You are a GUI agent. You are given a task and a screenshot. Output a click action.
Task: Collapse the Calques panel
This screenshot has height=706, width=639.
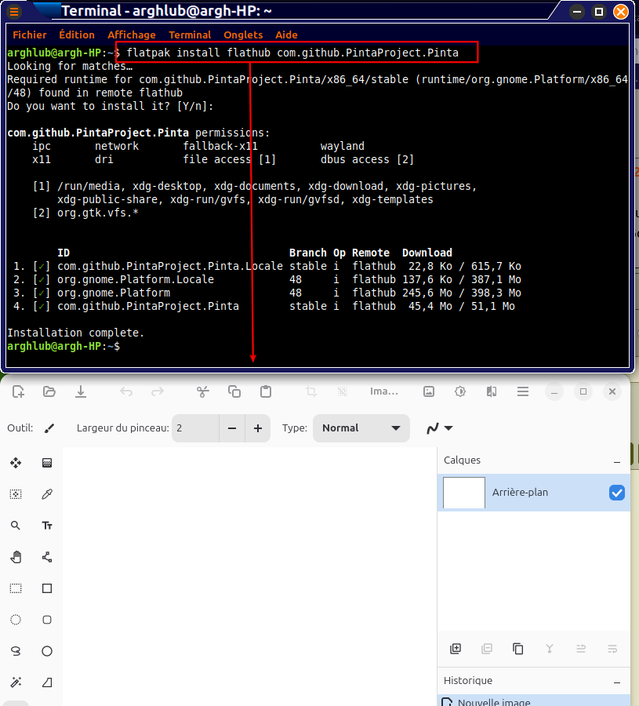pos(617,462)
